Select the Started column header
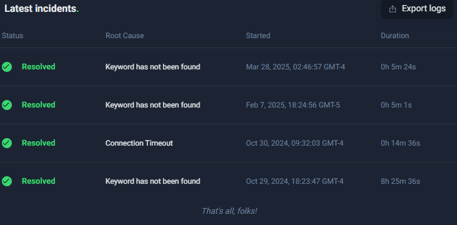The image size is (457, 225). [258, 36]
